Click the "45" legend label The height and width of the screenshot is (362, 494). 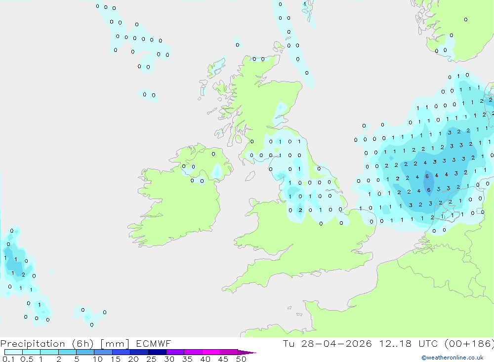pos(223,359)
